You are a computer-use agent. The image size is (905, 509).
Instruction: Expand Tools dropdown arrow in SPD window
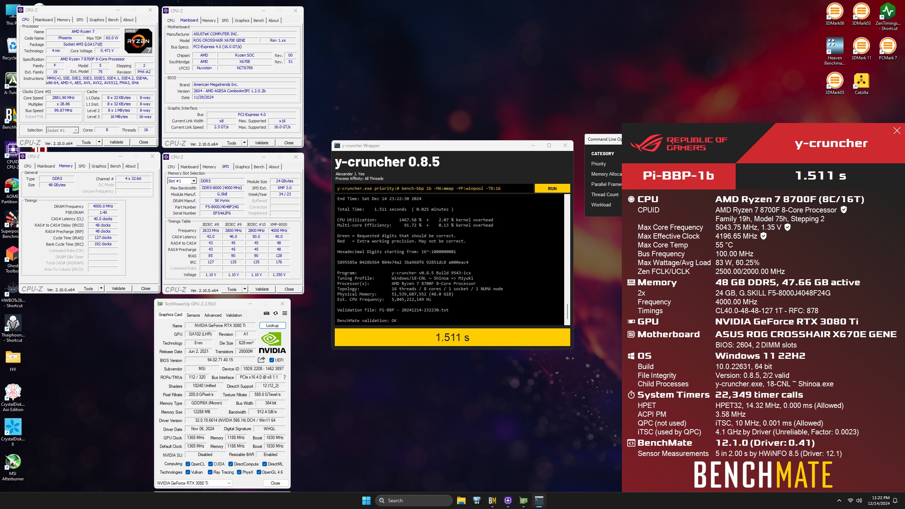[x=245, y=289]
